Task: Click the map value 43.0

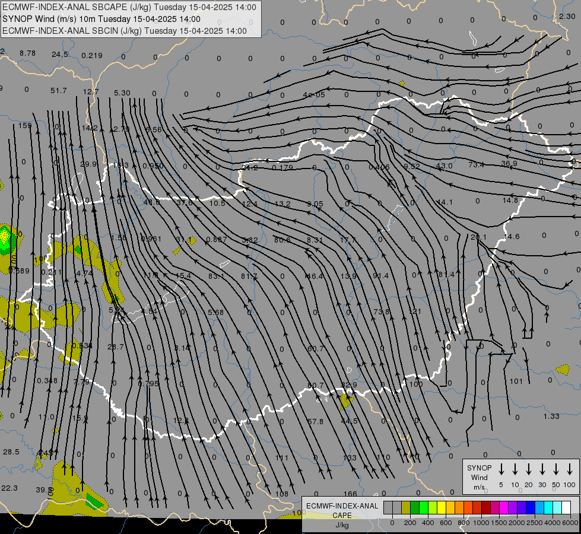Action: (x=444, y=166)
